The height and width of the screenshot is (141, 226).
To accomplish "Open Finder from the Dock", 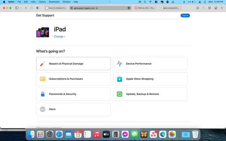I will 31,134.
